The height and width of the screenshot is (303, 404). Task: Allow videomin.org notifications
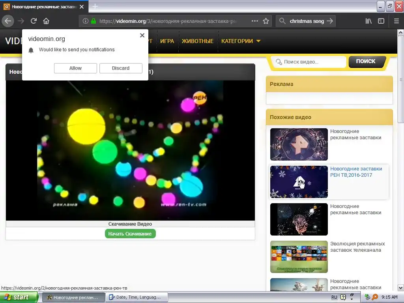pos(75,68)
